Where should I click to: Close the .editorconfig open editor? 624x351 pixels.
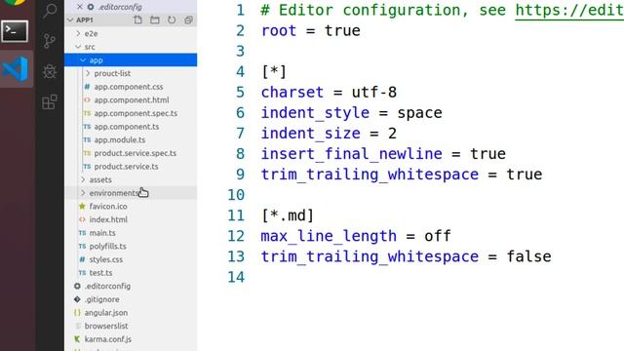(x=80, y=7)
